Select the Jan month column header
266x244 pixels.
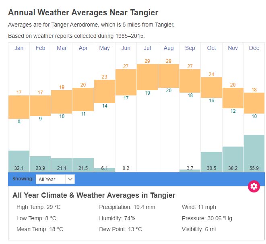19,48
